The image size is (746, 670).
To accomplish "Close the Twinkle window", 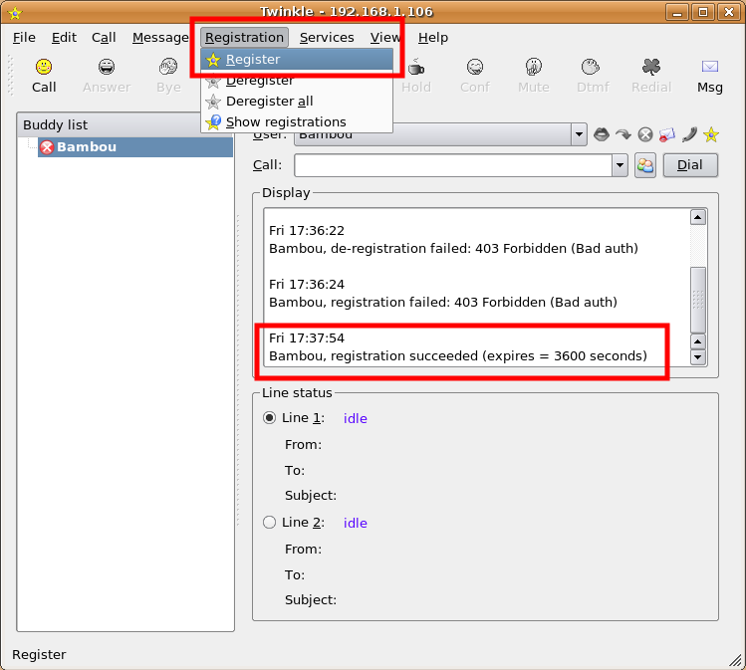I will tap(729, 12).
